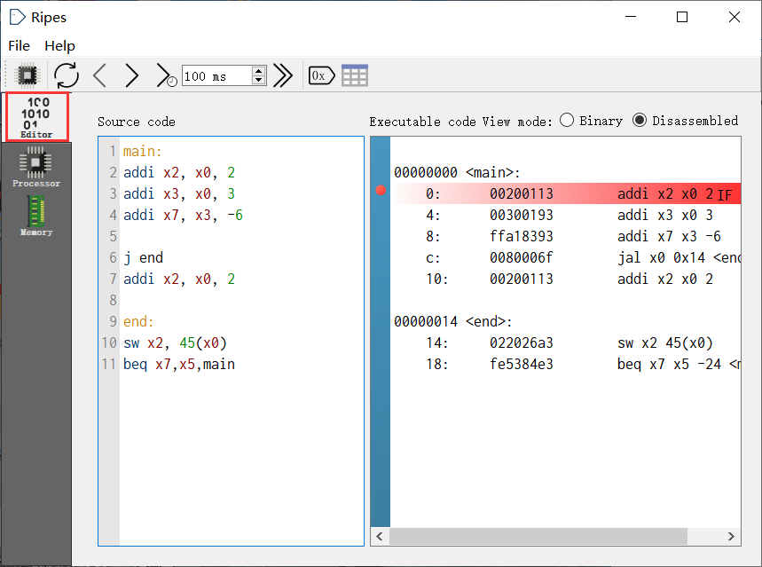Click the machine code 022026a3

click(x=522, y=343)
